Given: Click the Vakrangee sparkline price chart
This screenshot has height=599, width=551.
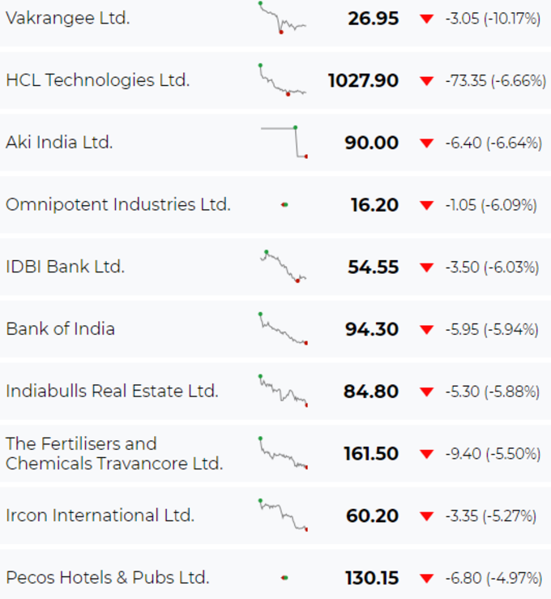Looking at the screenshot, I should 283,18.
